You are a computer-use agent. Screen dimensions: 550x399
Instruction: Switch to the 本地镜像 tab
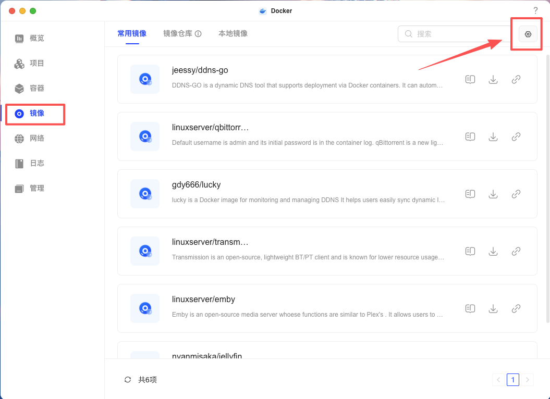tap(233, 34)
